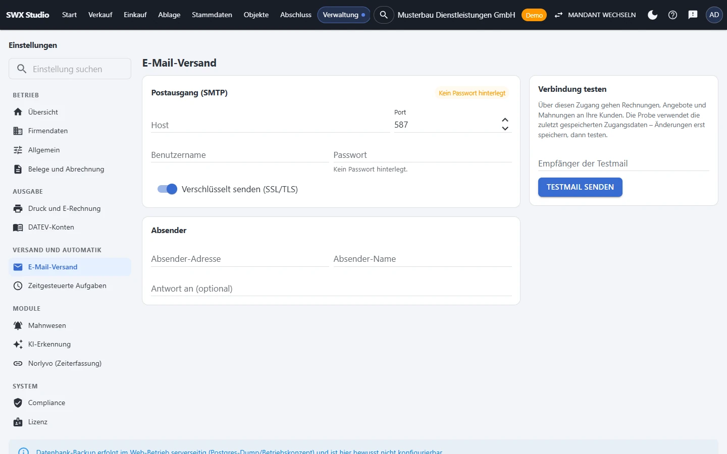Click the TESTMAIL SENDEN button
This screenshot has height=454, width=727.
click(580, 187)
